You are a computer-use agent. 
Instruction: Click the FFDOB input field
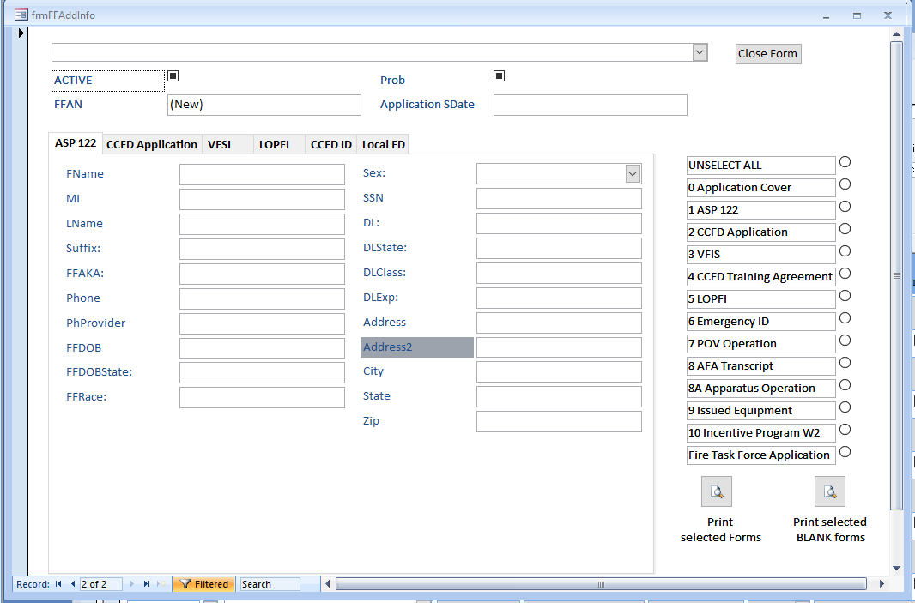point(262,348)
